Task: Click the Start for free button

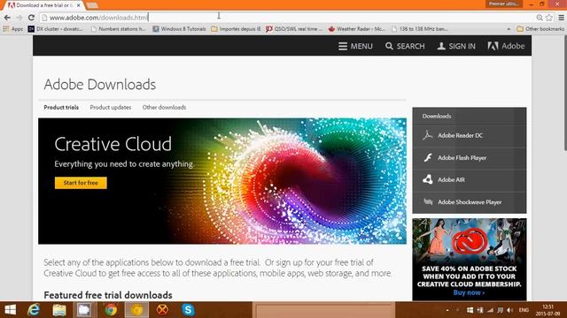Action: (81, 183)
